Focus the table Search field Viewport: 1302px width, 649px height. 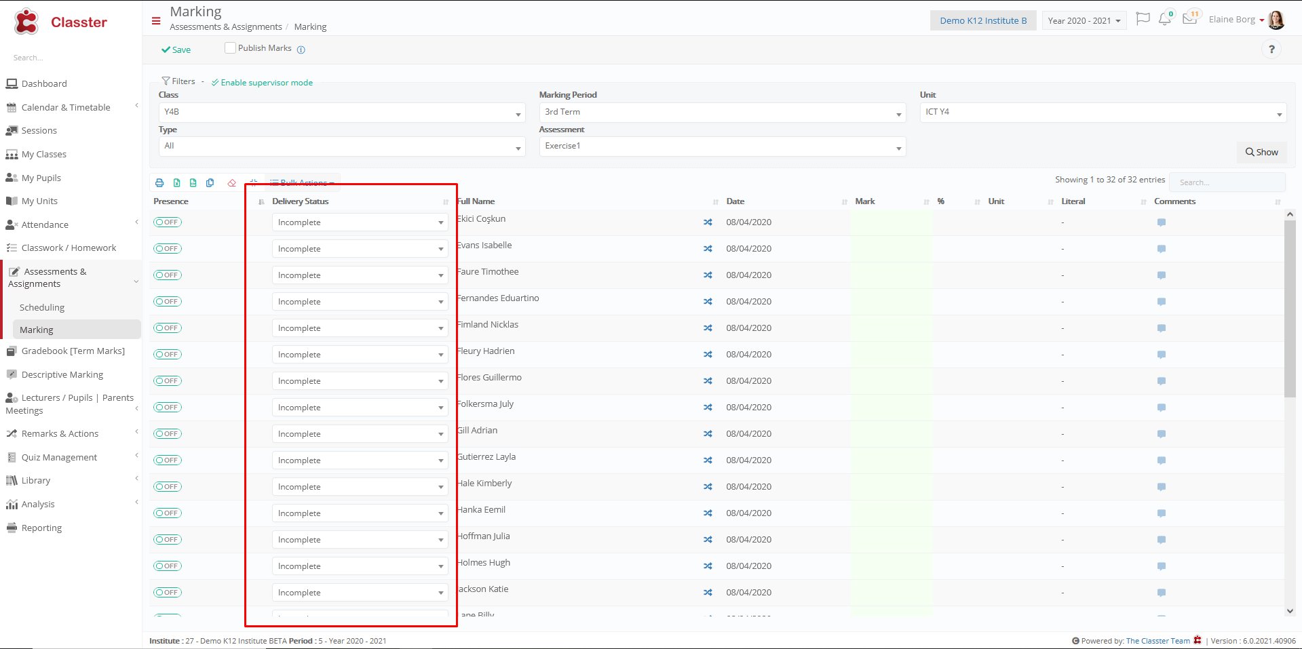coord(1227,182)
